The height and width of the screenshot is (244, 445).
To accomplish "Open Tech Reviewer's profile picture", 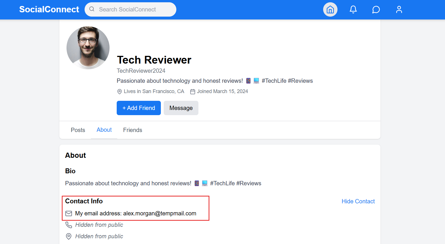I will point(88,48).
